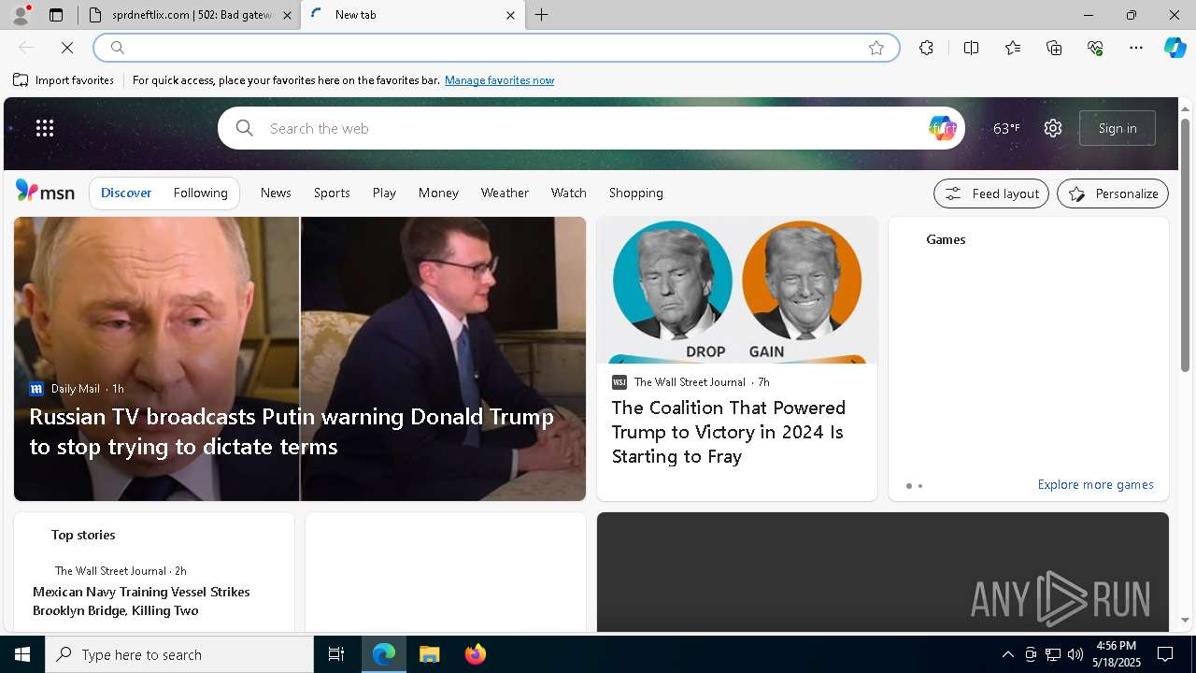Click the Windows taskbar search box
Screen dimensions: 1196x673
tap(179, 654)
